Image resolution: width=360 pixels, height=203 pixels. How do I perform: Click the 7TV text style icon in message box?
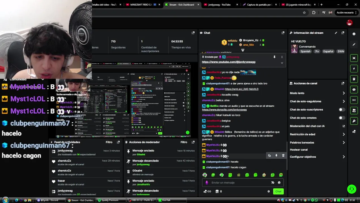click(272, 183)
